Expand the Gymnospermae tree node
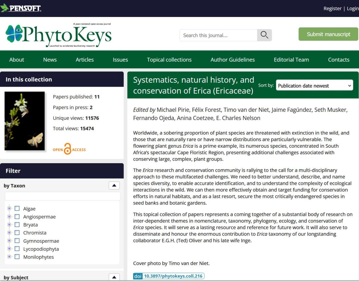 (10, 241)
